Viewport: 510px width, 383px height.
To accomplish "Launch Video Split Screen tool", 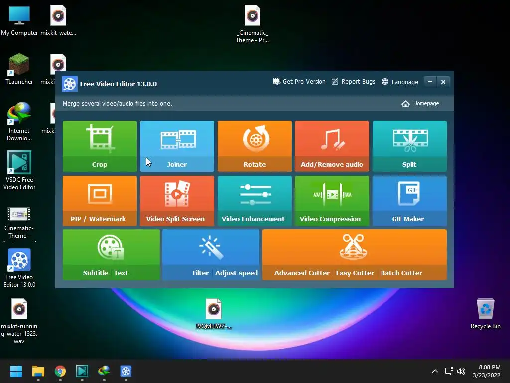I will (x=177, y=201).
